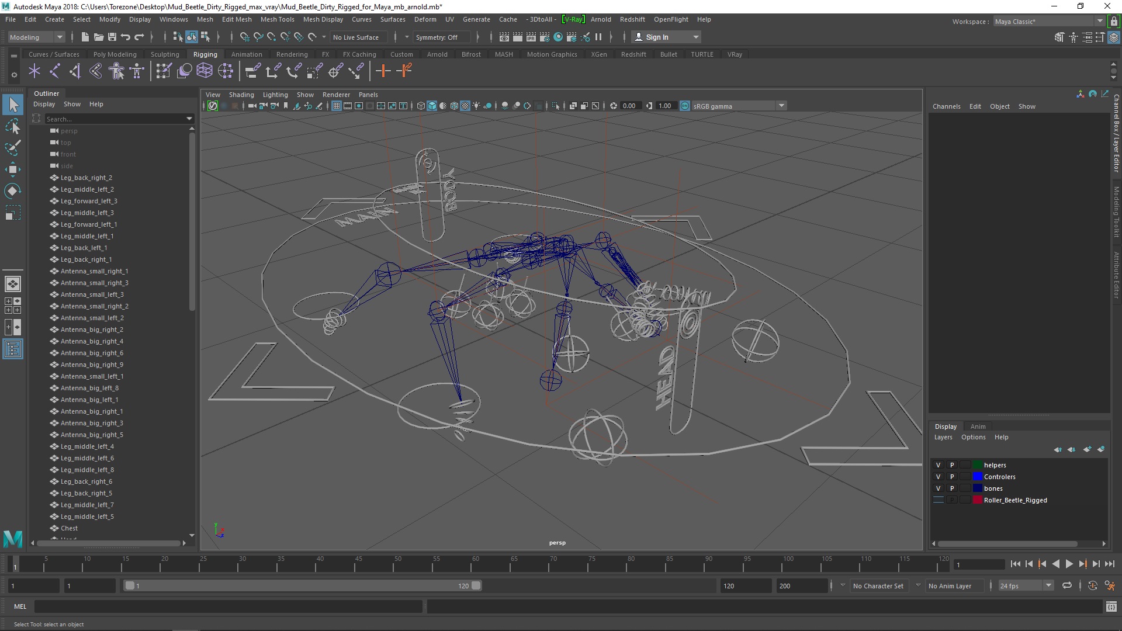Open the Renderer dropdown menu

(x=336, y=95)
